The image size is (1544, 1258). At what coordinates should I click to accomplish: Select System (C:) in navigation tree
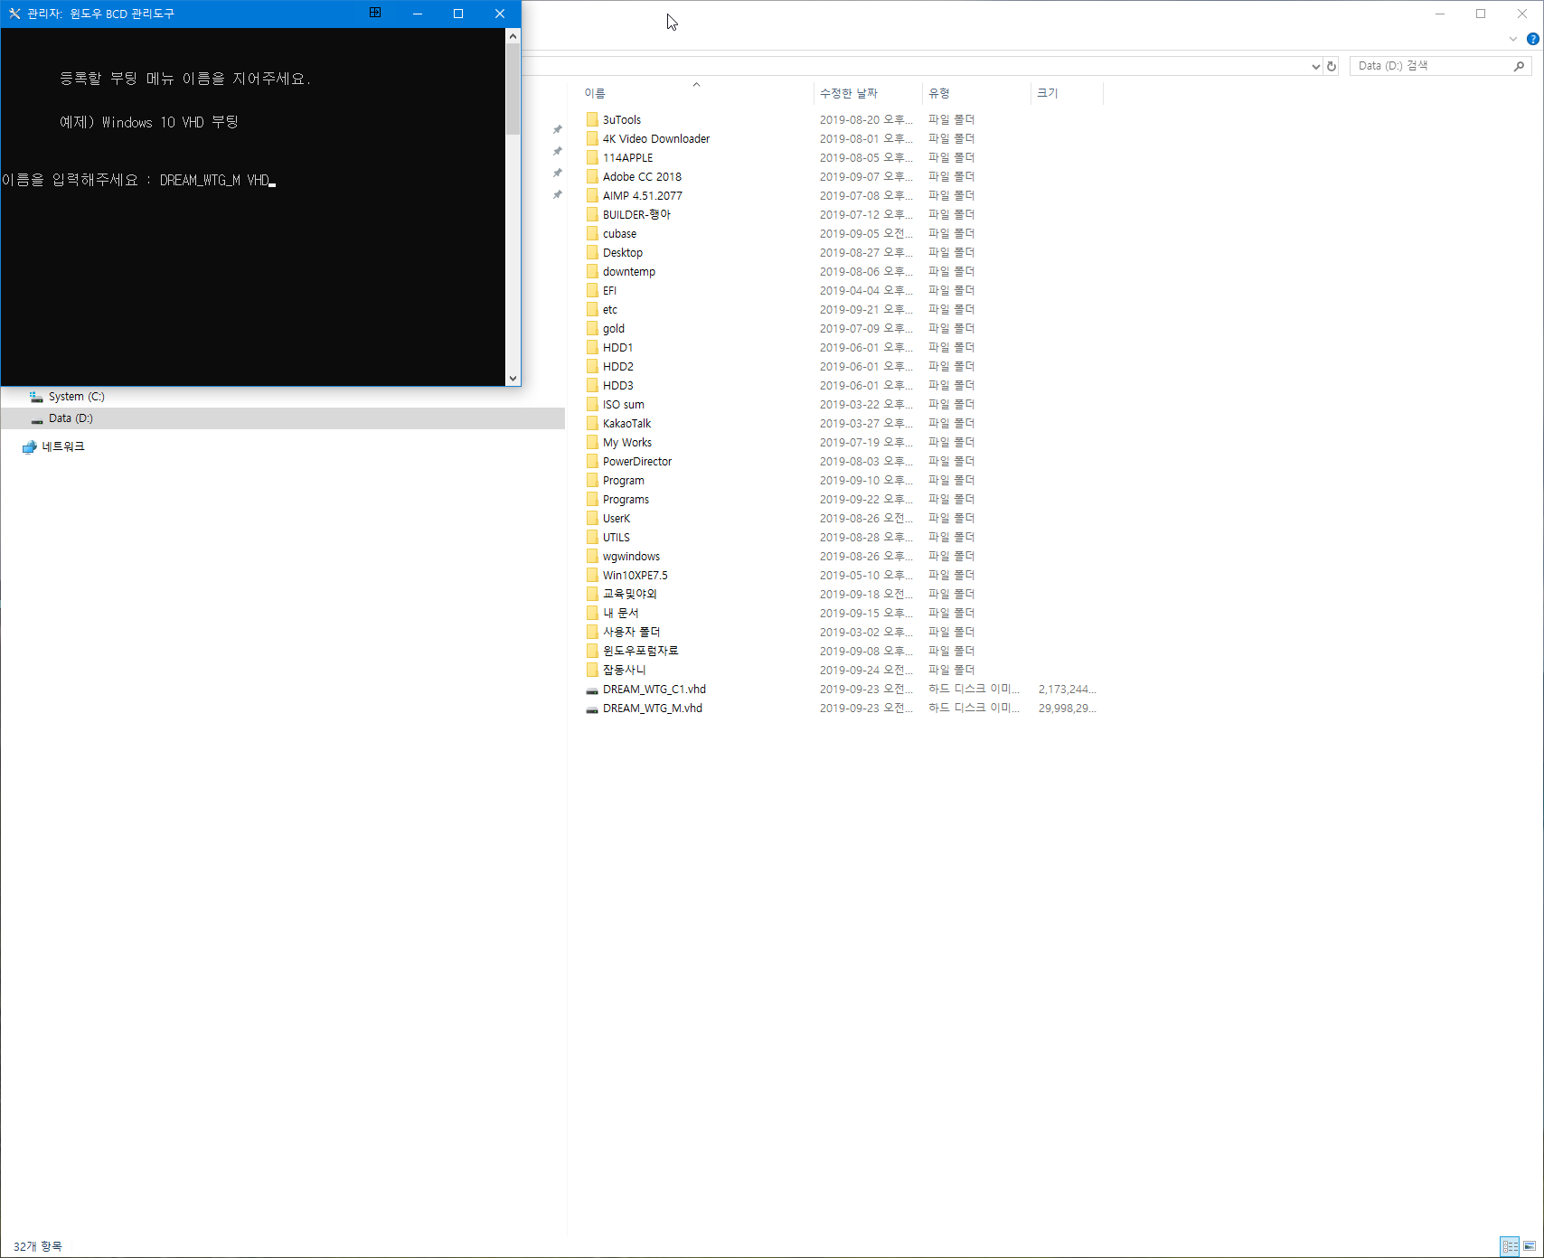tap(77, 397)
